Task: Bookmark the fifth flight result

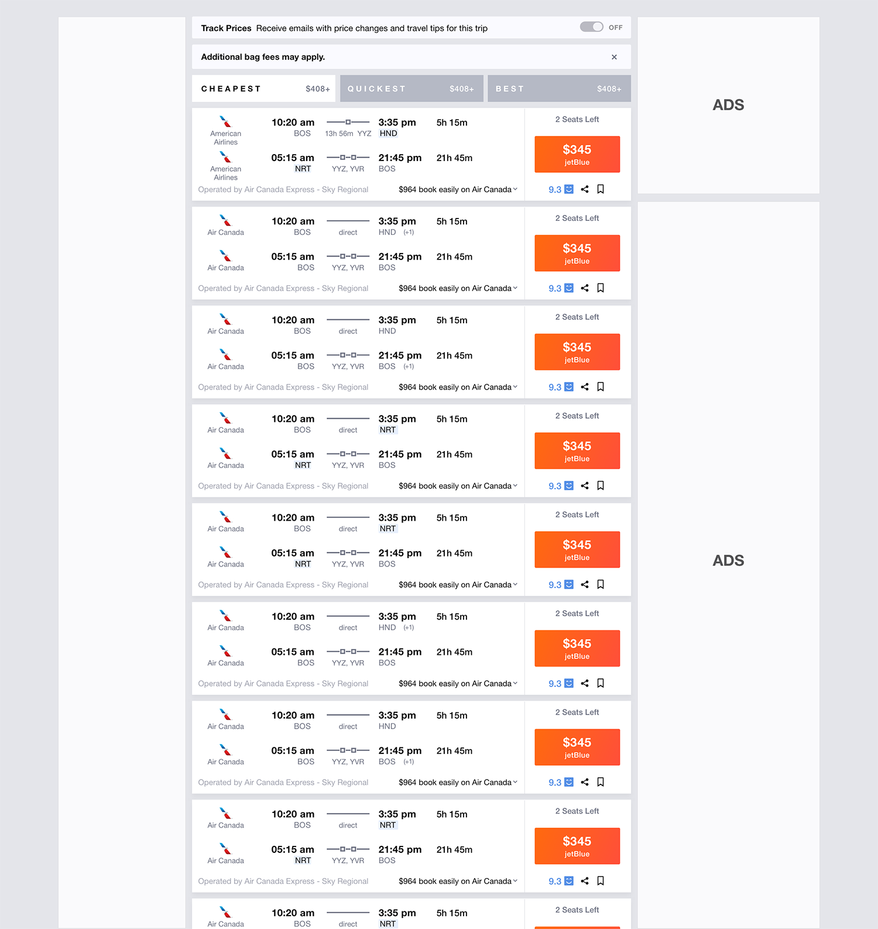Action: coord(601,585)
